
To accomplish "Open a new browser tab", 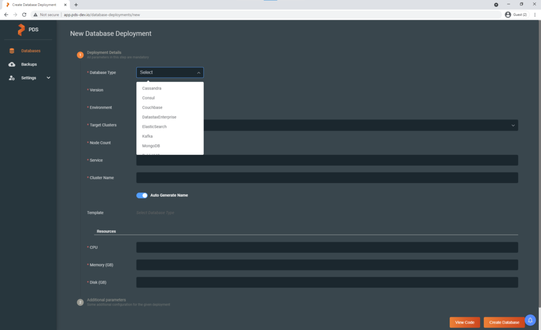I will 76,5.
